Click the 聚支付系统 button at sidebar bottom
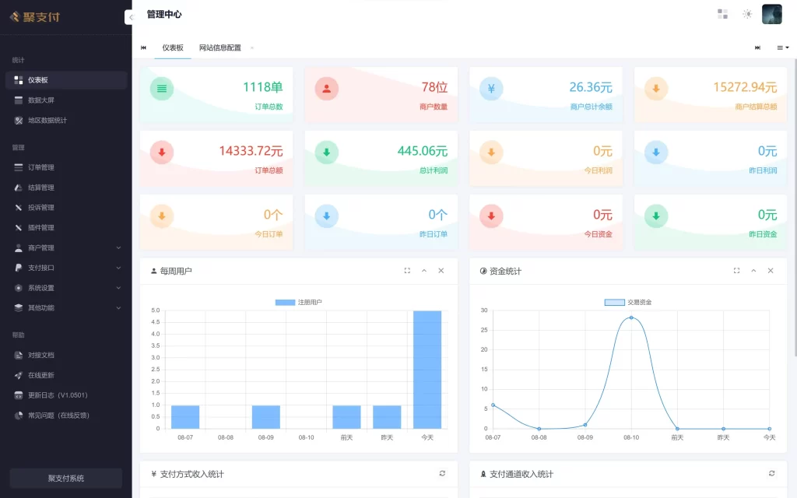 tap(66, 478)
